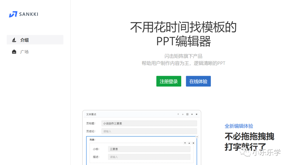Select the 广场 sidebar icon
The width and height of the screenshot is (290, 165).
pos(14,52)
